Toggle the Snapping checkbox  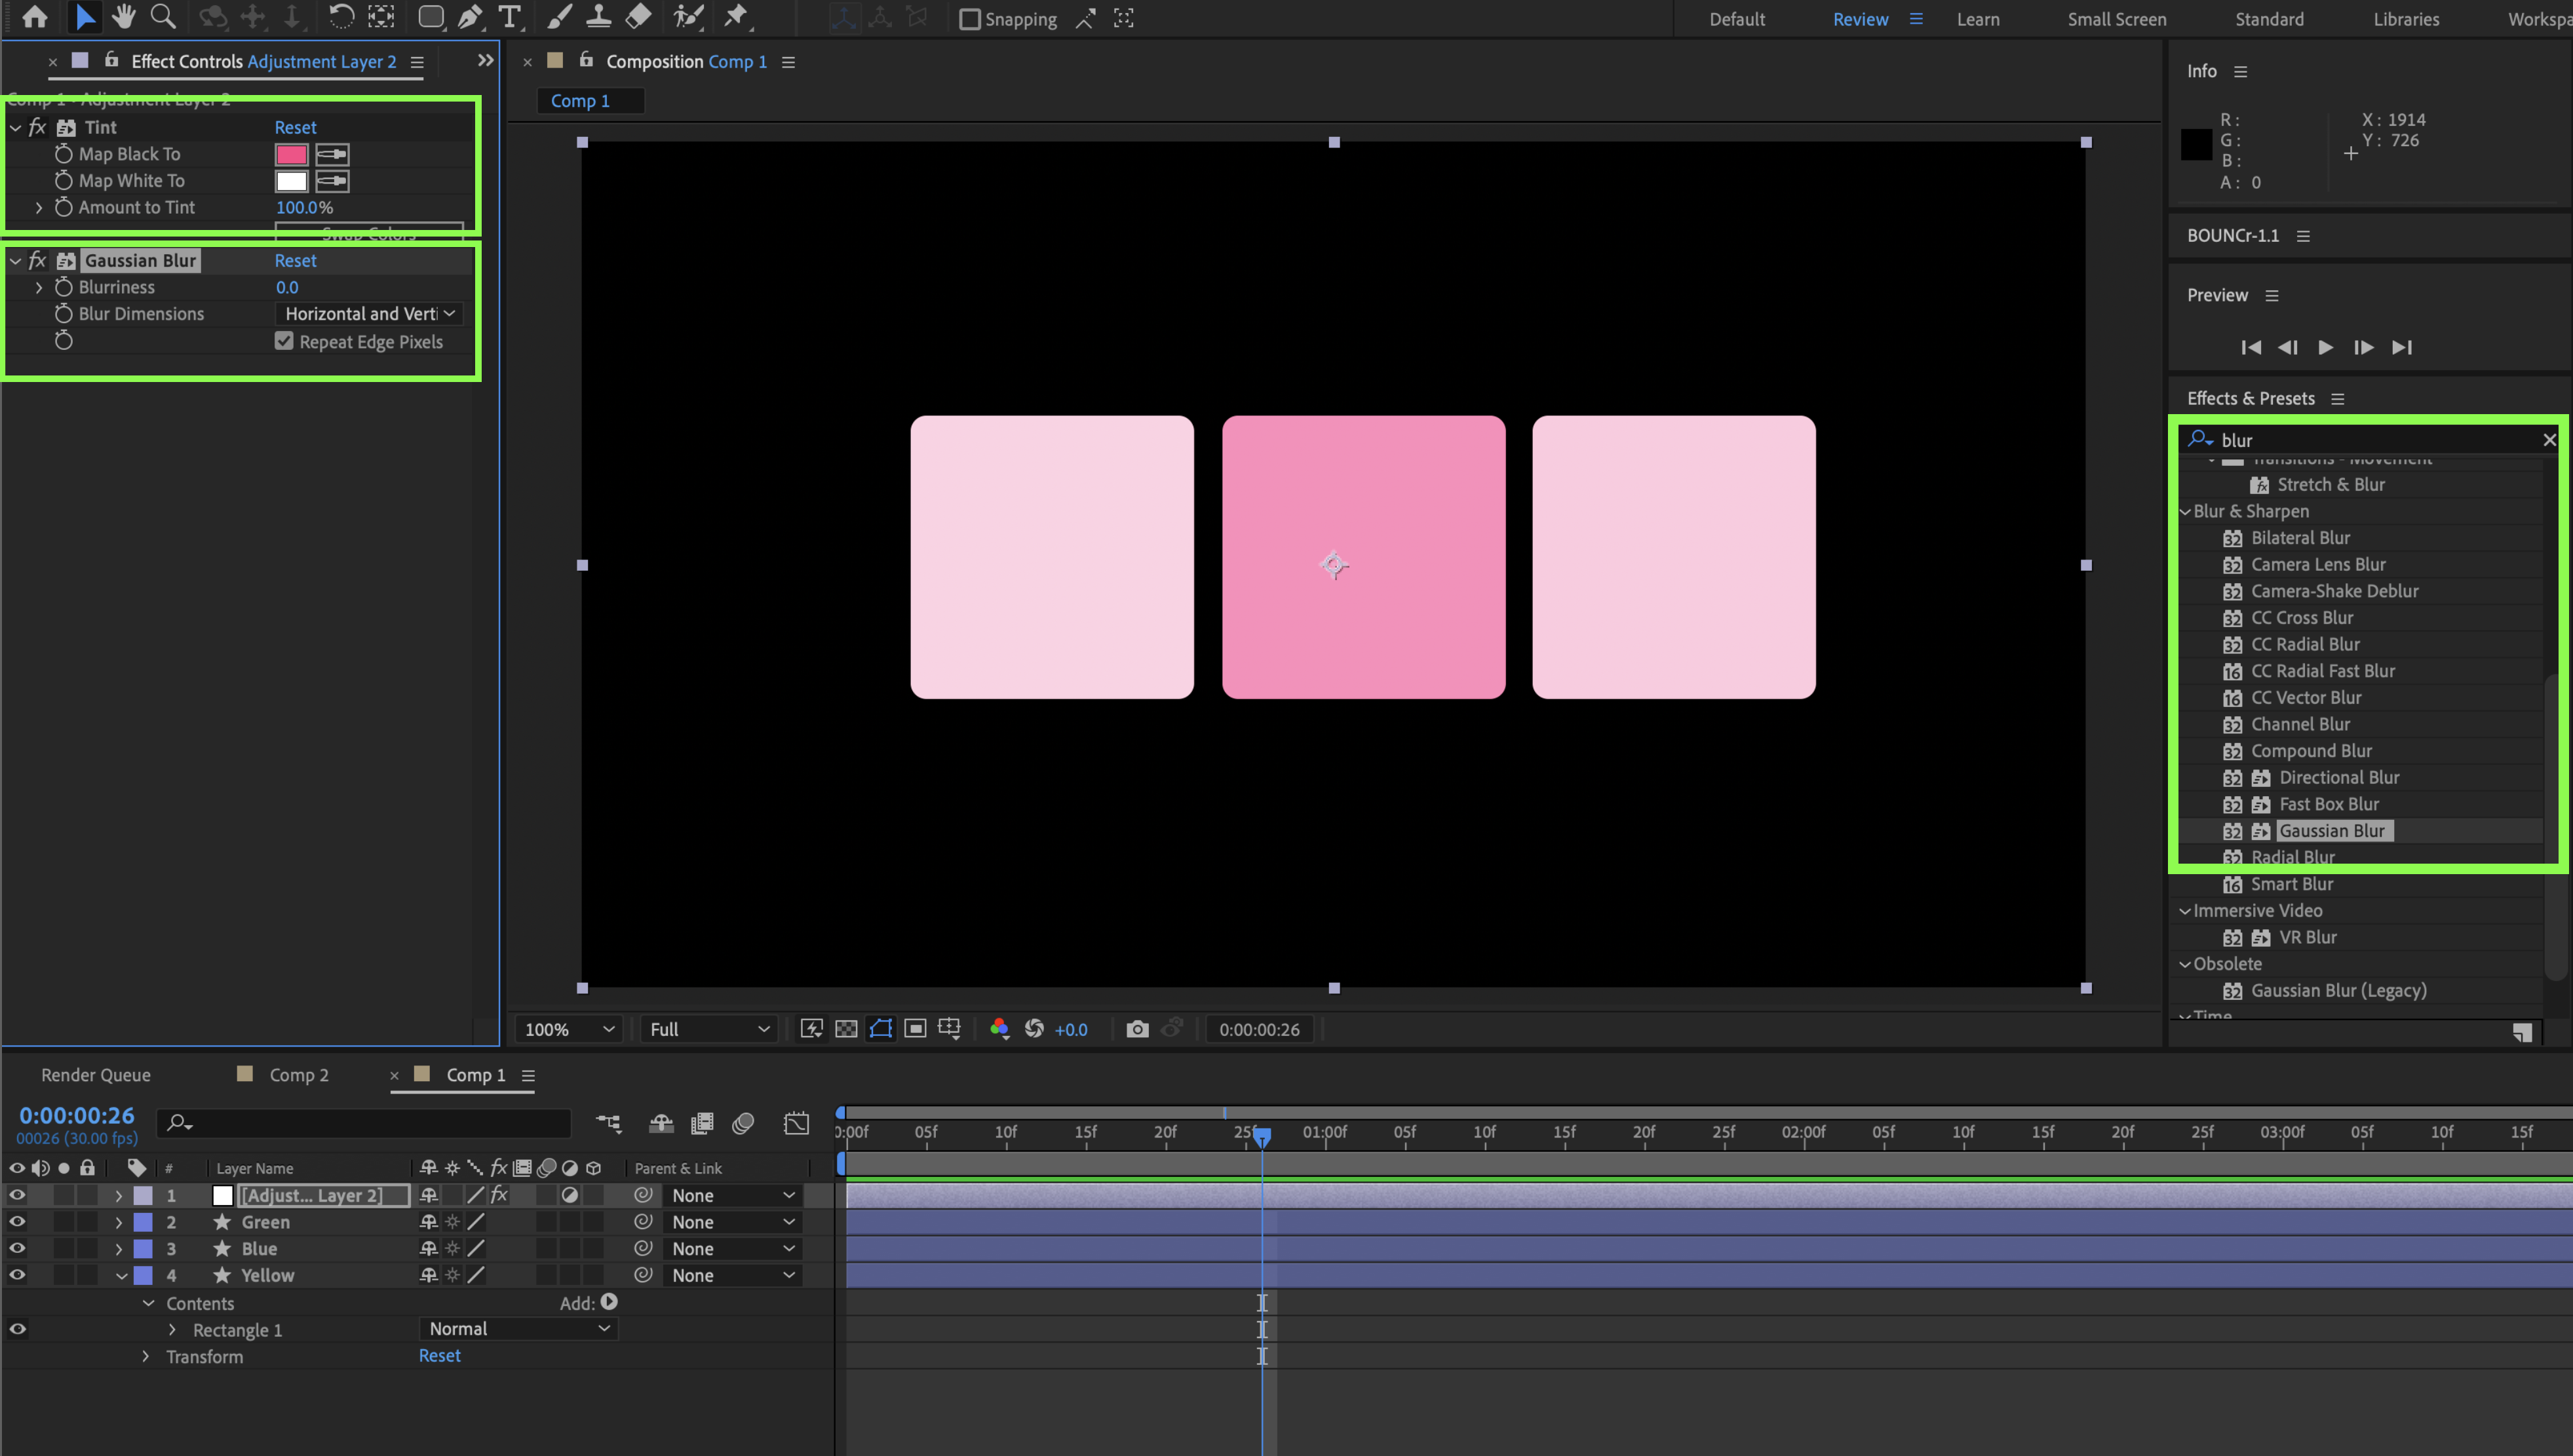pos(969,19)
